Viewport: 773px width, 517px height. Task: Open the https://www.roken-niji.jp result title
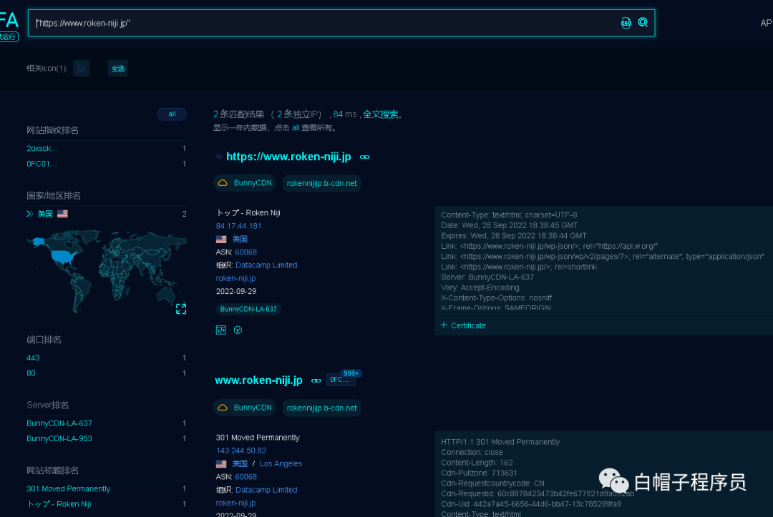[x=288, y=157]
